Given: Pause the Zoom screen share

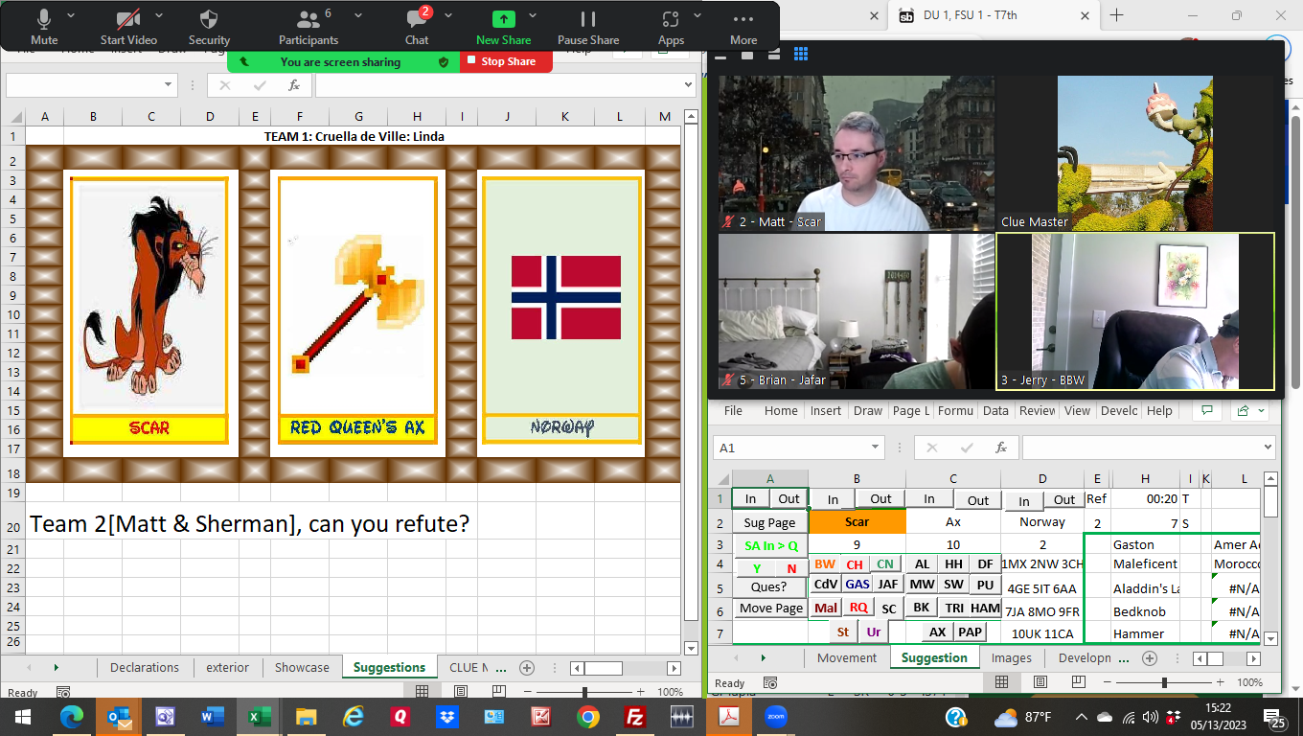Looking at the screenshot, I should (588, 27).
